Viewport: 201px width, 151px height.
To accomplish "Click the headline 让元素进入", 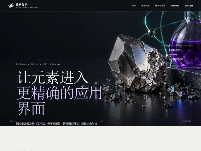I will [x=53, y=77].
